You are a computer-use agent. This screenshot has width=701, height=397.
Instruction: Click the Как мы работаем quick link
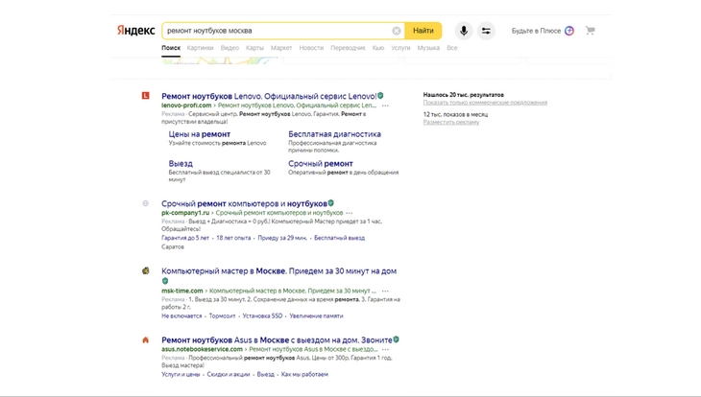pyautogui.click(x=304, y=374)
